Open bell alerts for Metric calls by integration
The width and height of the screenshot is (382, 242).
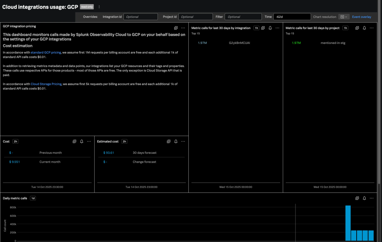pyautogui.click(x=270, y=28)
